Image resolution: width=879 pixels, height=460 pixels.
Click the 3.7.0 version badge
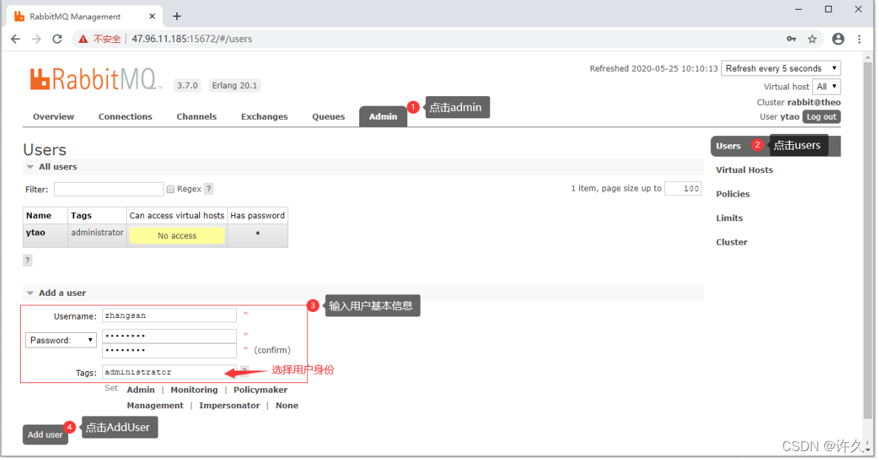pyautogui.click(x=188, y=86)
